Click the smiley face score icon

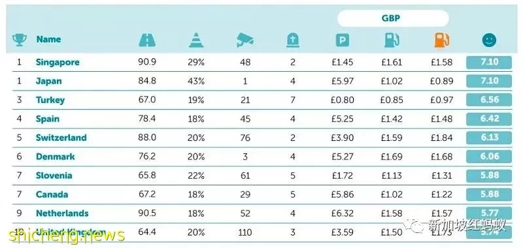click(489, 40)
